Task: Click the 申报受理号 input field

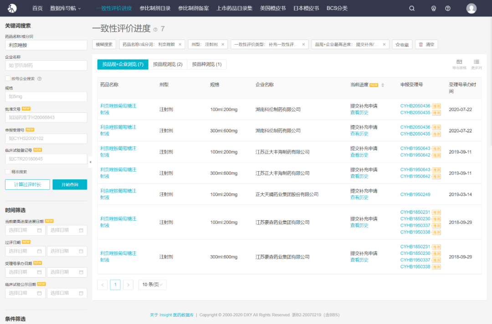Action: 46,138
